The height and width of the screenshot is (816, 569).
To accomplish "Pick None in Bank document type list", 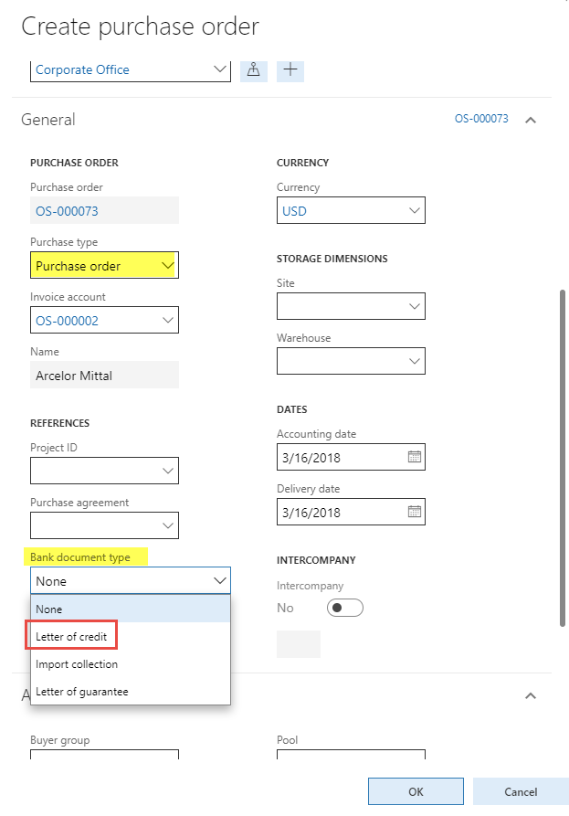I will tap(49, 609).
